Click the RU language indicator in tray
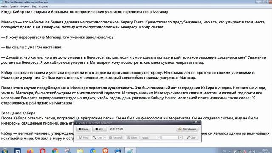The image size is (272, 153). tap(224, 151)
